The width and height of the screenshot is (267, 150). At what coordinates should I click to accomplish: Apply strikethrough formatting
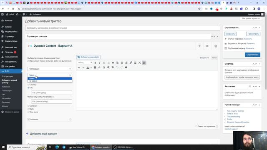coord(79,67)
